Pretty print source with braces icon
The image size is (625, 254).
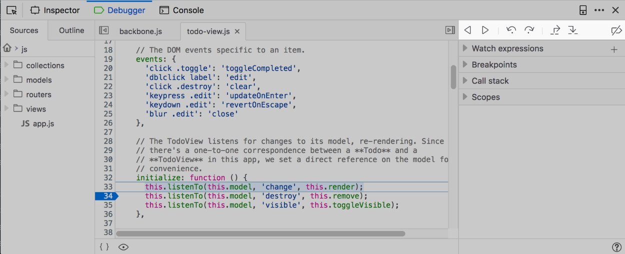tap(104, 246)
